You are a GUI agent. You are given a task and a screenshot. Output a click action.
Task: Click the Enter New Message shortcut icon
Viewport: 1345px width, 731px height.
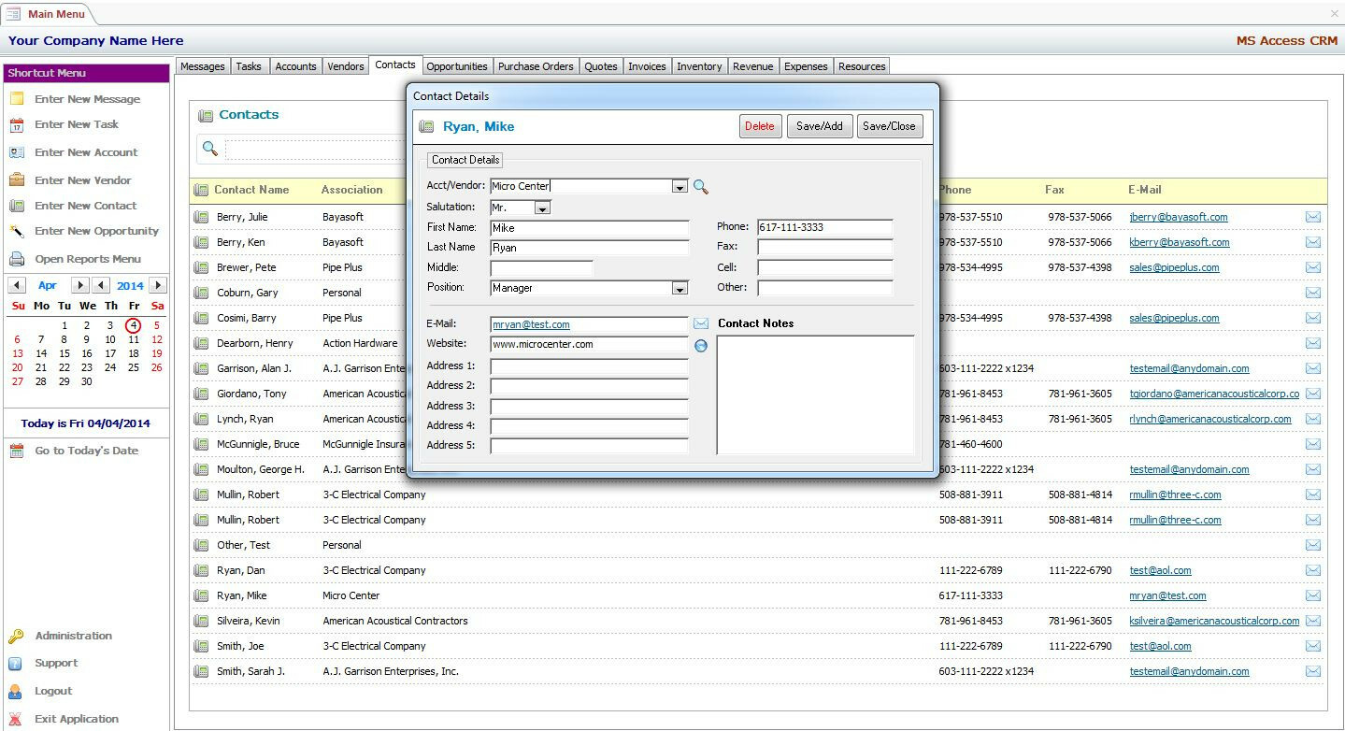click(x=17, y=99)
